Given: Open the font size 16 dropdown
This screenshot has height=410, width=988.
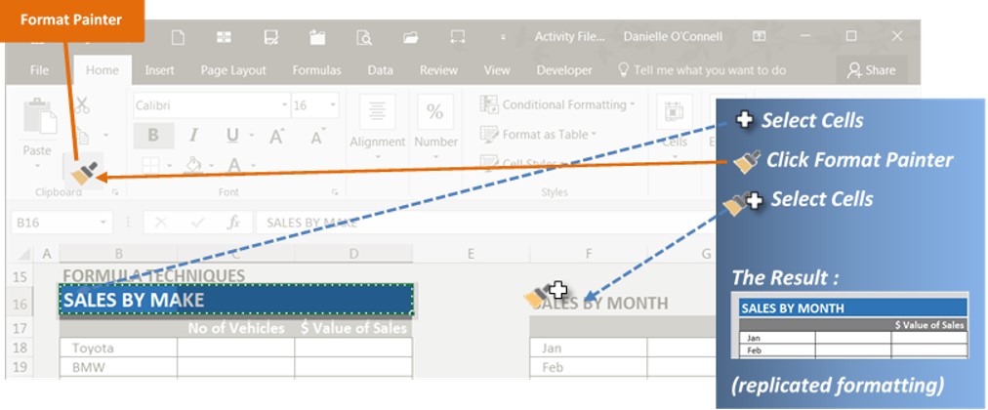Looking at the screenshot, I should pyautogui.click(x=333, y=105).
